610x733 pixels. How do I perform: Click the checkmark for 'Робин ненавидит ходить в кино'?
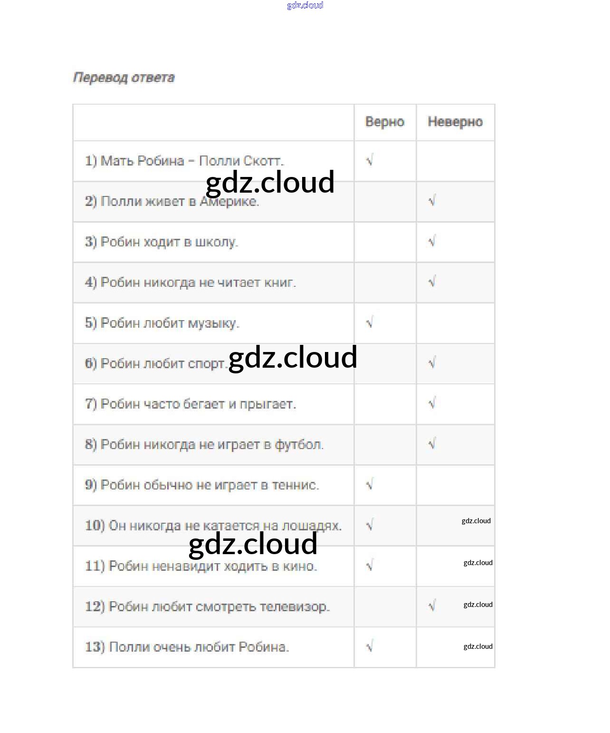(370, 566)
